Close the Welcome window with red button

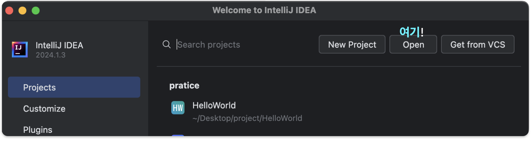[9, 11]
